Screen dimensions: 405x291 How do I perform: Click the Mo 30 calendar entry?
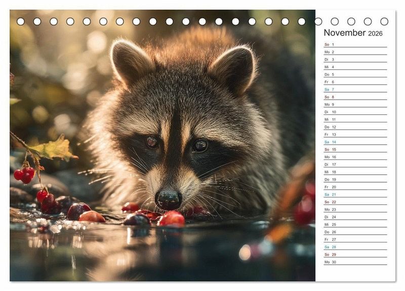[x=355, y=262]
